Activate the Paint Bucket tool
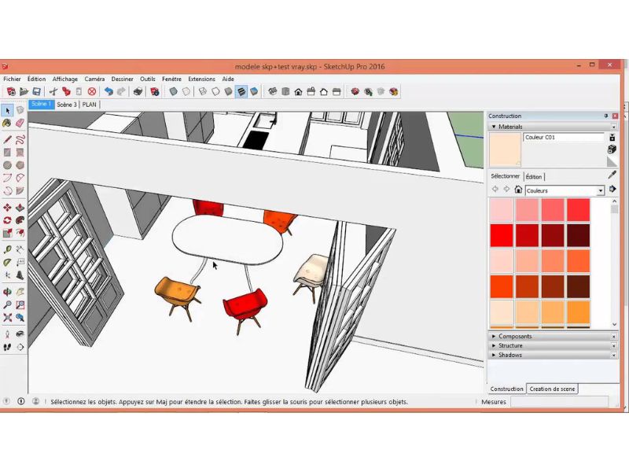This screenshot has height=472, width=629. coord(7,123)
